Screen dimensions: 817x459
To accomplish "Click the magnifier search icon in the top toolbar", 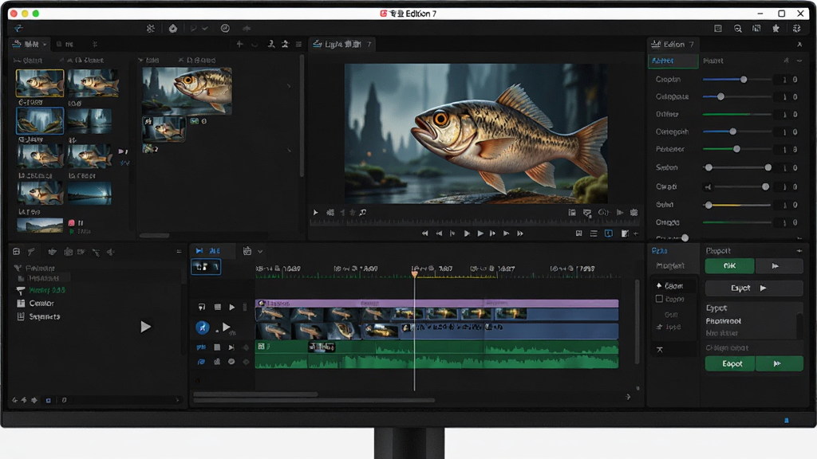I will tap(738, 29).
